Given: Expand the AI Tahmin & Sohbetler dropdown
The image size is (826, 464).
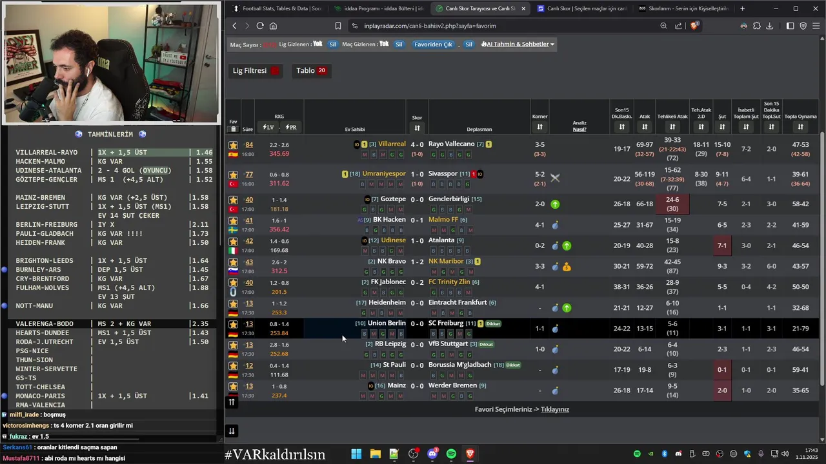Looking at the screenshot, I should pyautogui.click(x=518, y=44).
